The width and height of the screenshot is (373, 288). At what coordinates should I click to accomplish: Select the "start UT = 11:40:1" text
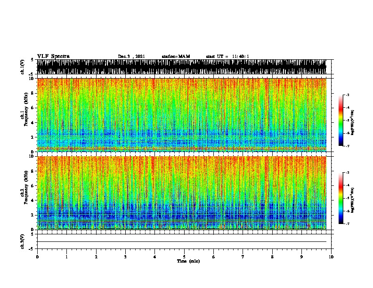pyautogui.click(x=227, y=56)
